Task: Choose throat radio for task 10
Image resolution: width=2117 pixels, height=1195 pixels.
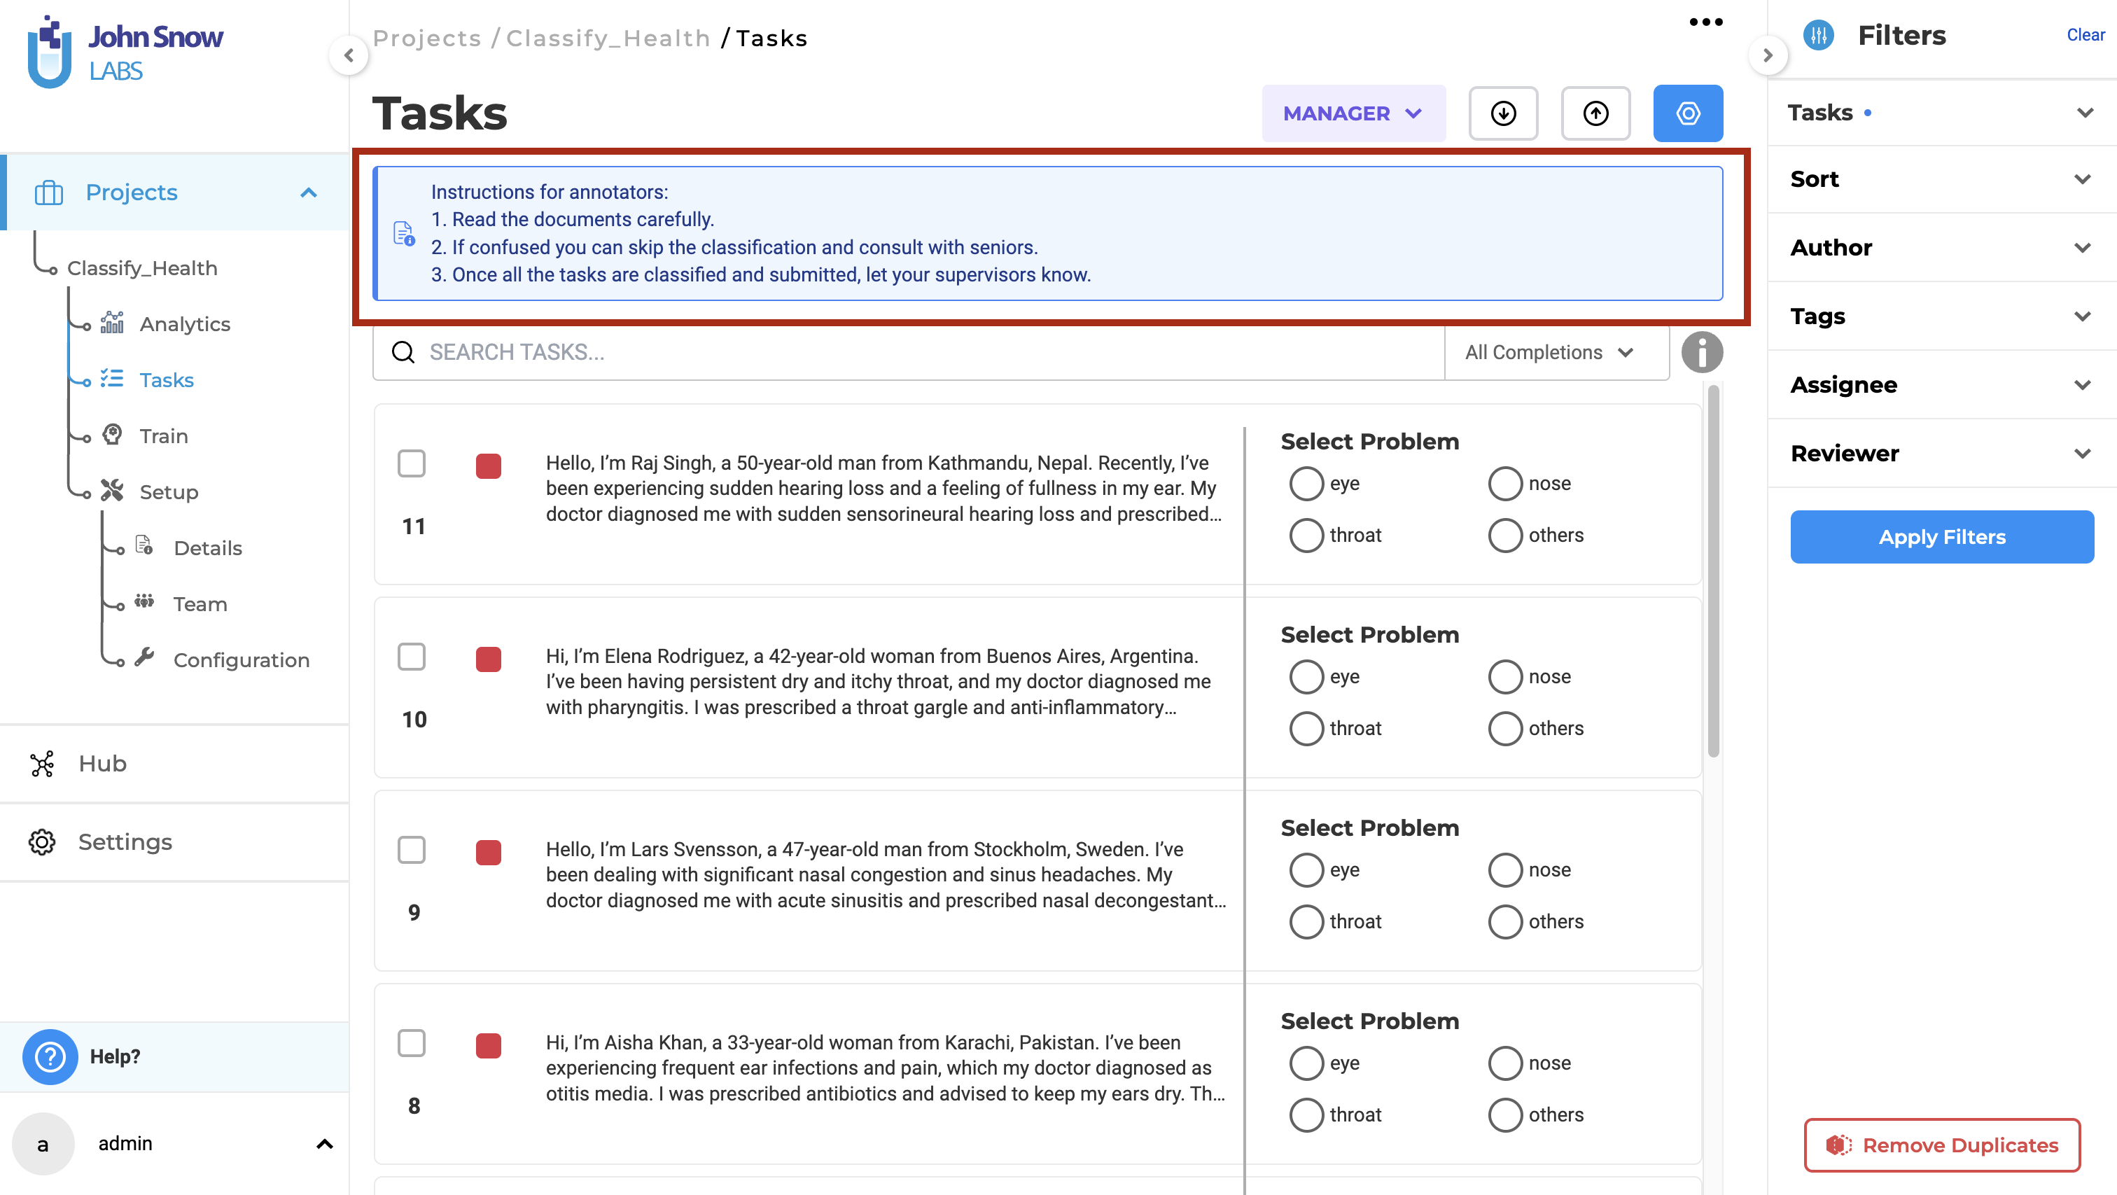Action: tap(1306, 729)
